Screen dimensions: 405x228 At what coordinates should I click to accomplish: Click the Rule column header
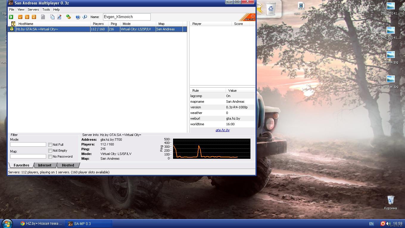tap(208, 91)
